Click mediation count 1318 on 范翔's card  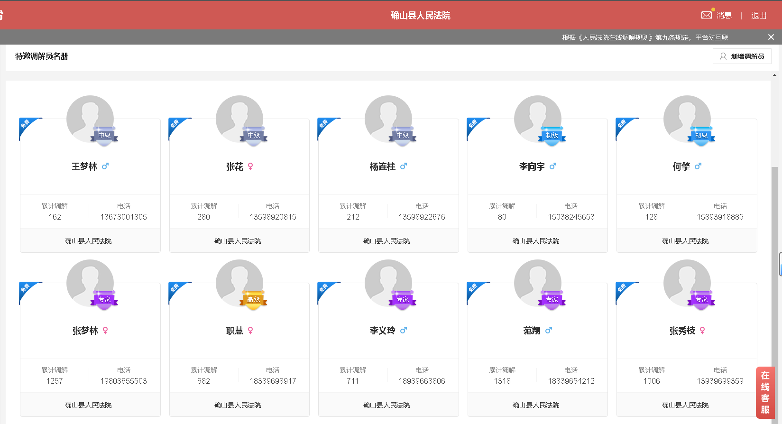(x=502, y=381)
